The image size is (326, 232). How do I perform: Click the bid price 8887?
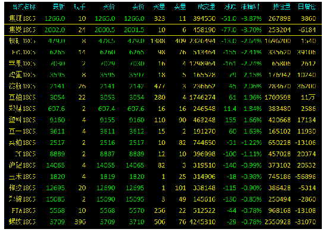coord(107,154)
